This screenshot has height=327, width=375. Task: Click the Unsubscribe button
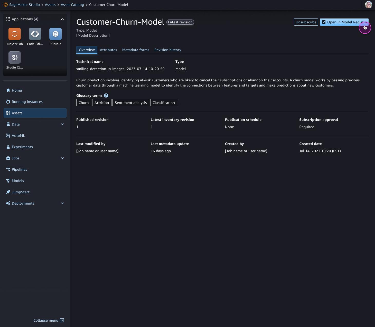(x=306, y=22)
